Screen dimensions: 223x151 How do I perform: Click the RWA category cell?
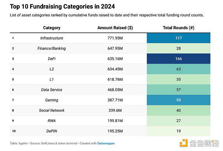tap(52, 121)
